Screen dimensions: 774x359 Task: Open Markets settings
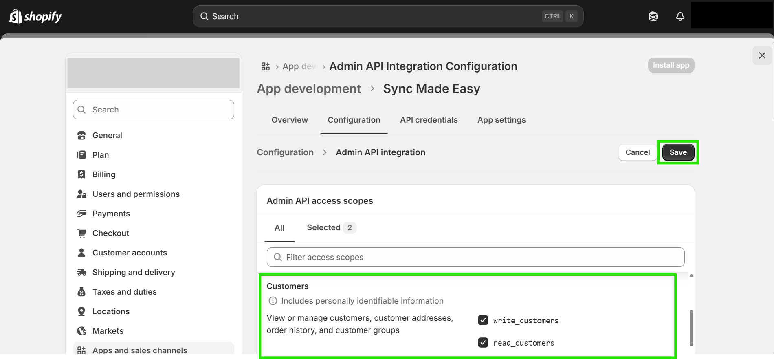pyautogui.click(x=108, y=331)
